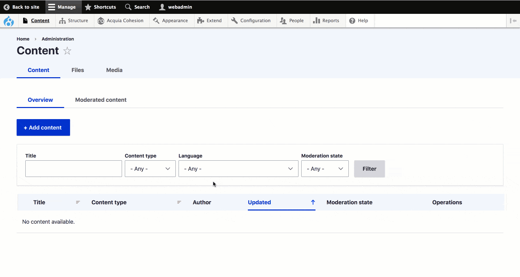520x277 pixels.
Task: Click the Manage hamburger icon
Action: 52,7
